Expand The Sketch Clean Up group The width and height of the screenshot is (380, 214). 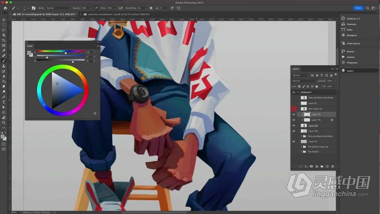pos(301,147)
